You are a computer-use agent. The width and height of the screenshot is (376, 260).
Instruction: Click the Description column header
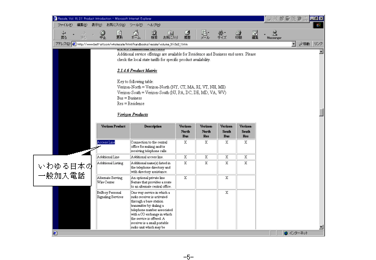tap(153, 131)
